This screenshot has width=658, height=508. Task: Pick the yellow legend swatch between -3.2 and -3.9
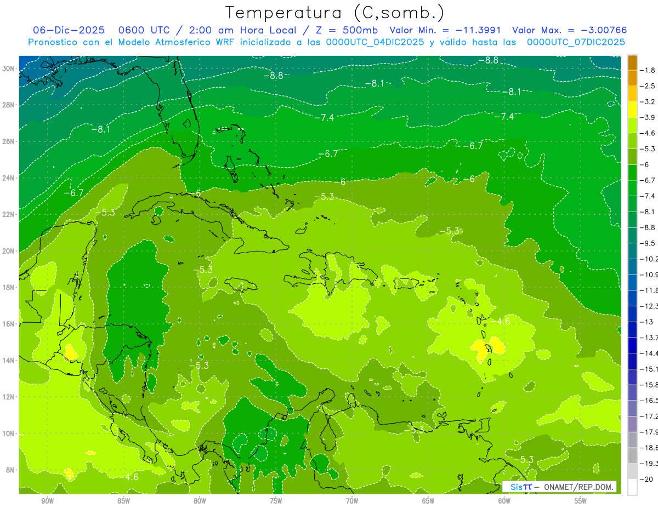tap(632, 110)
